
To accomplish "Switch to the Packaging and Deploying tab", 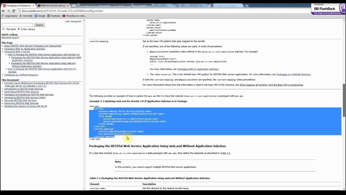I will pos(18,5).
